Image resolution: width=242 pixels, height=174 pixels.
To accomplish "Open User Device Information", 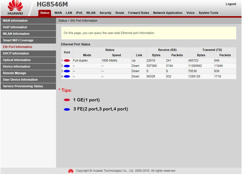I will 28,80.
